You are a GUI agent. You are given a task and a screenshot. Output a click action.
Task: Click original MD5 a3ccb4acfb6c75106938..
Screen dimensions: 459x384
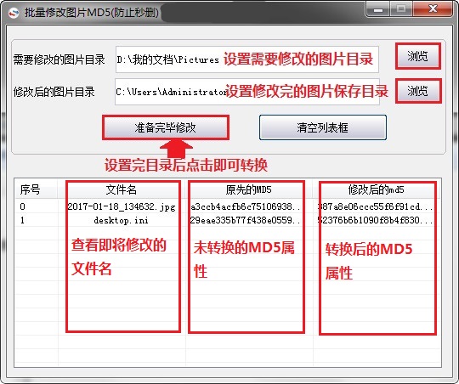[x=246, y=206]
